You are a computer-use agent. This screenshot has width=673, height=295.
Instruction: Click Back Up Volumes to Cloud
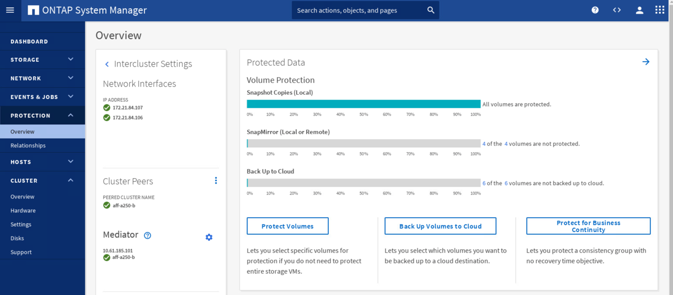click(x=440, y=226)
